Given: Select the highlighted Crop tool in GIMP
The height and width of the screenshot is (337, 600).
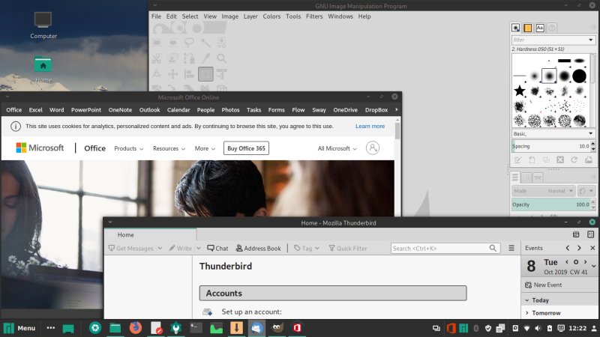Looking at the screenshot, I should pos(205,74).
